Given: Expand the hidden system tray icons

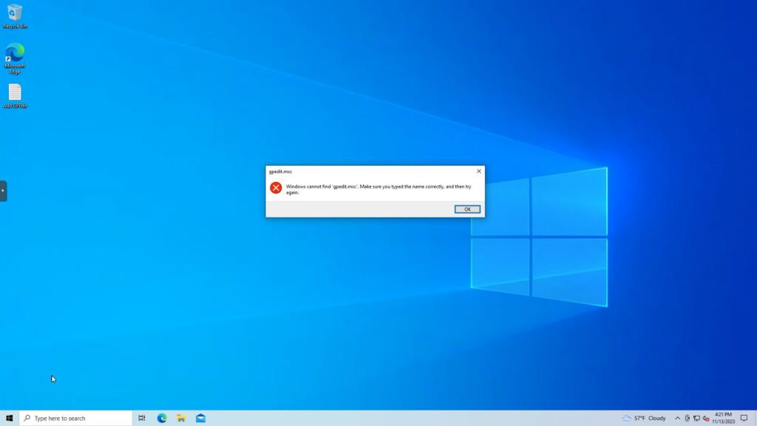Looking at the screenshot, I should pyautogui.click(x=677, y=418).
